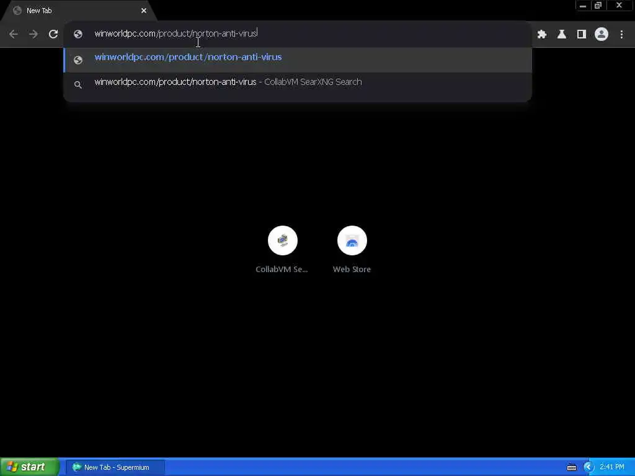635x476 pixels.
Task: Close the browser window
Action: click(619, 5)
